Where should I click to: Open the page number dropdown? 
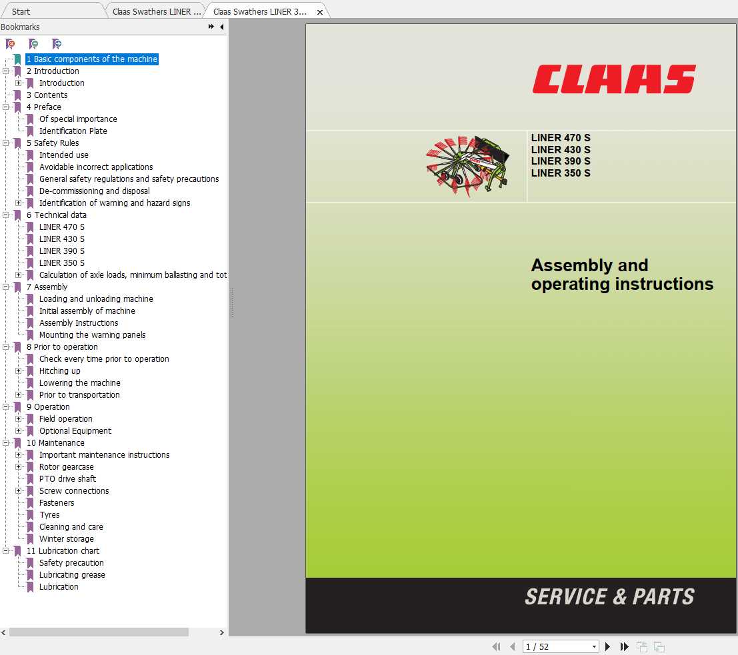click(x=593, y=646)
